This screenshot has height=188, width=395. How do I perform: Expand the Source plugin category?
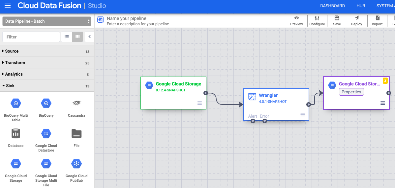tap(12, 51)
